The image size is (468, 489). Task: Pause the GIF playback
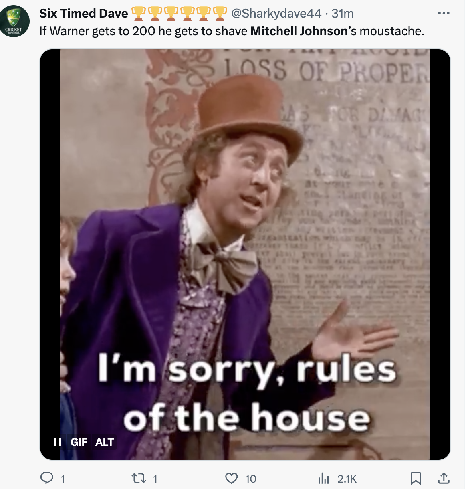(x=58, y=442)
